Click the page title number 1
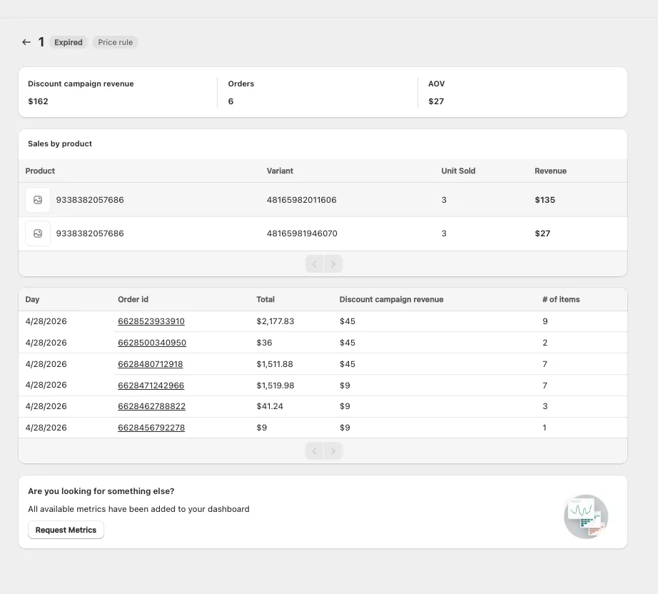This screenshot has width=658, height=594. [41, 42]
